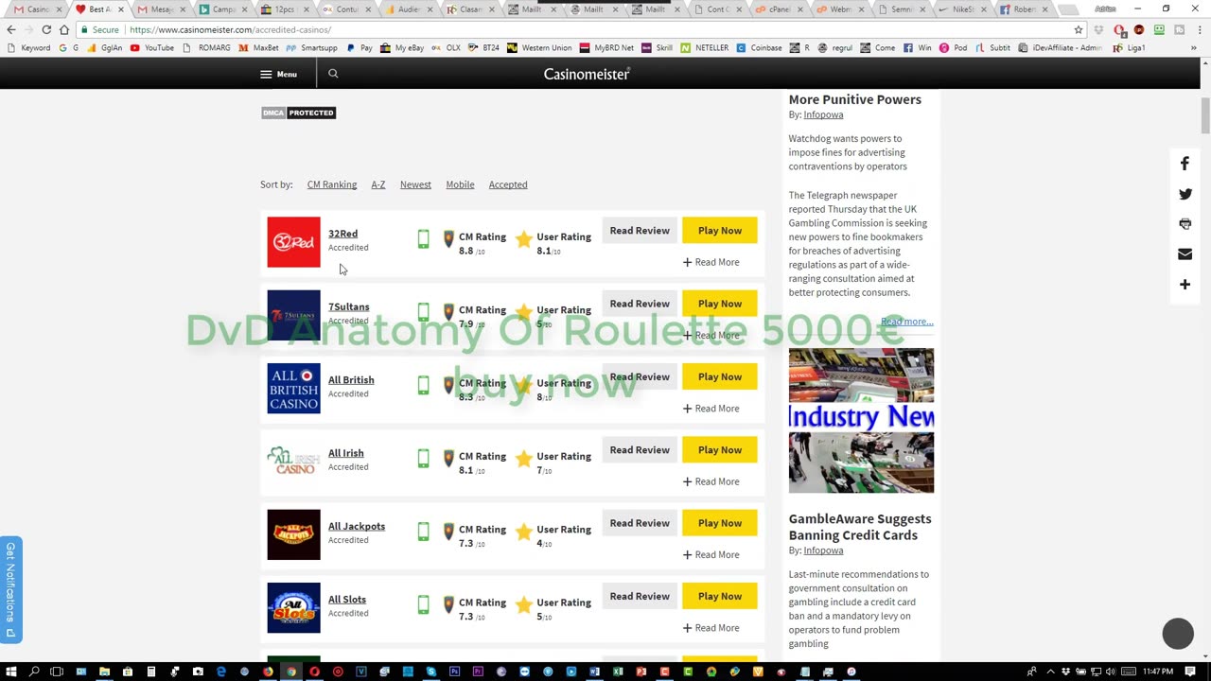The height and width of the screenshot is (681, 1211).
Task: Click the User Rating star for 32Red
Action: pyautogui.click(x=524, y=239)
